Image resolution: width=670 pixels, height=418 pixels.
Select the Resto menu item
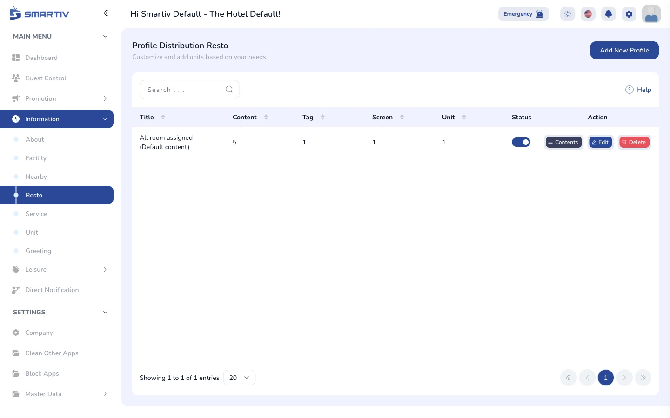[x=57, y=195]
